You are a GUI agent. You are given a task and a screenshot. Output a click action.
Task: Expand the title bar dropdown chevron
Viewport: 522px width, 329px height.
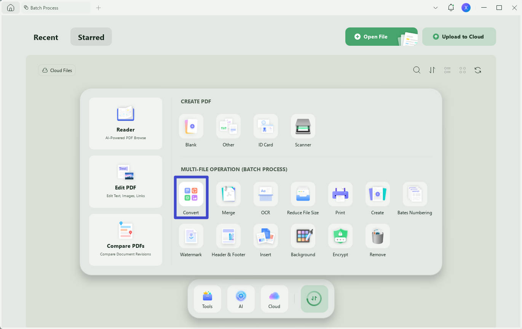(x=436, y=8)
